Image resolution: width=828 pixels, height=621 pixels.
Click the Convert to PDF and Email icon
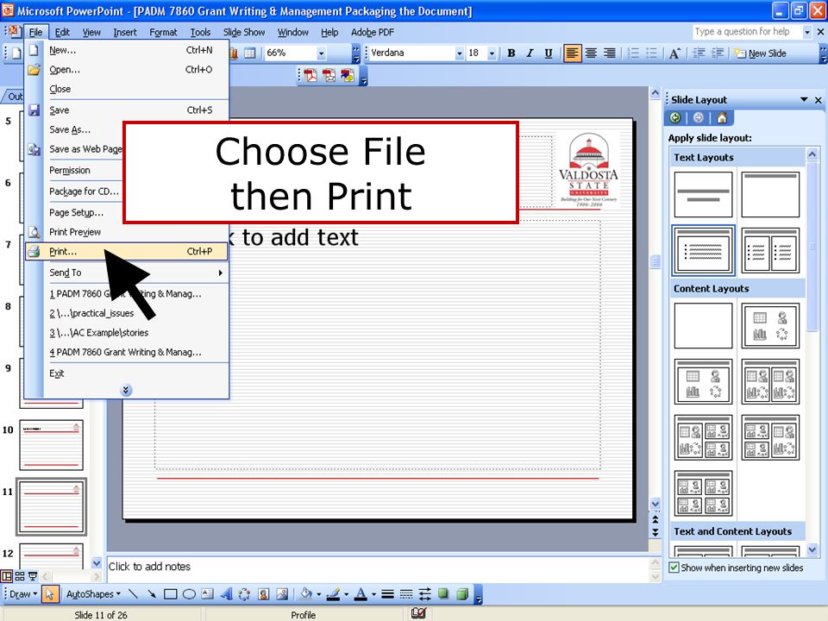[x=329, y=76]
